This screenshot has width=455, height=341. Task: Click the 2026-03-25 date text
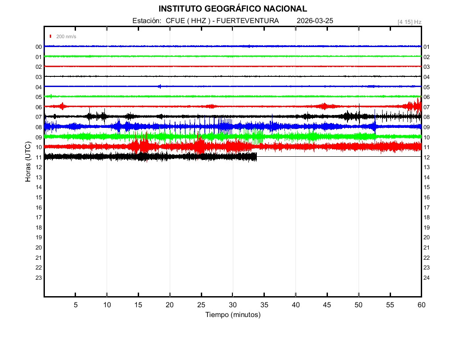pyautogui.click(x=315, y=21)
